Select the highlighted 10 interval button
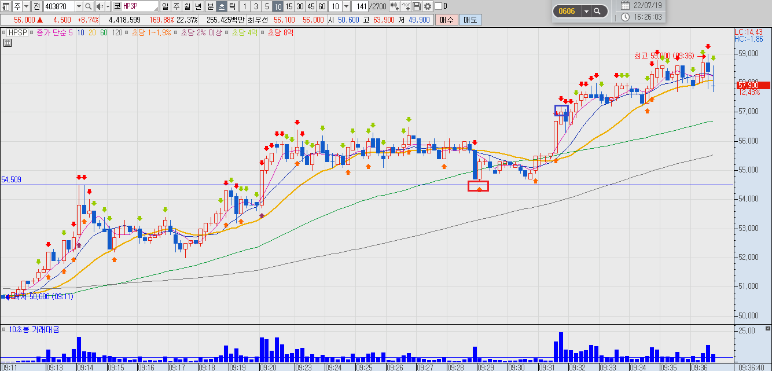The height and width of the screenshot is (371, 772). (x=278, y=6)
